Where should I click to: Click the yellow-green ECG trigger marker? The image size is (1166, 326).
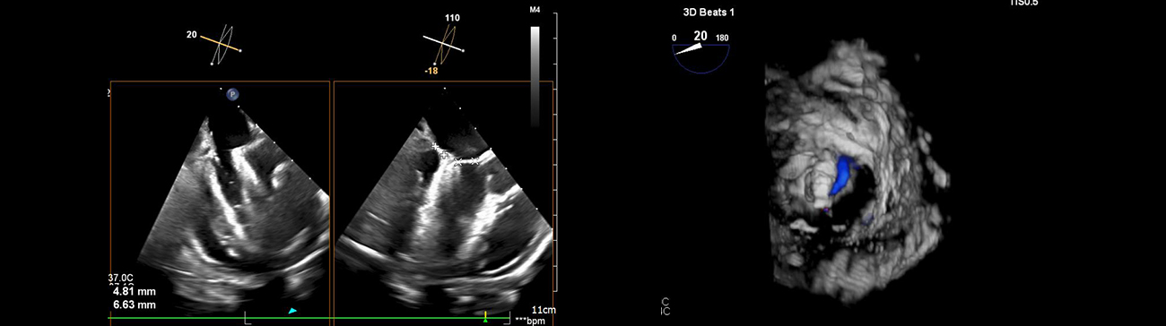(485, 315)
